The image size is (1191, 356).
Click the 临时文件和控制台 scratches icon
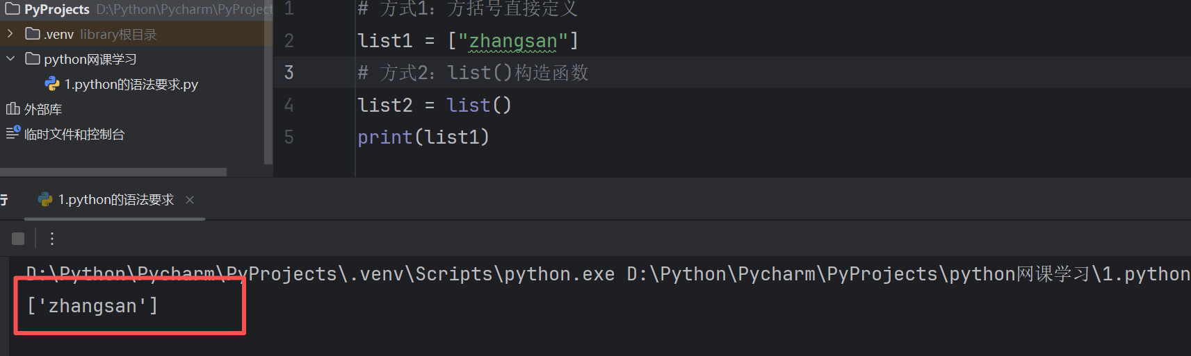click(13, 133)
